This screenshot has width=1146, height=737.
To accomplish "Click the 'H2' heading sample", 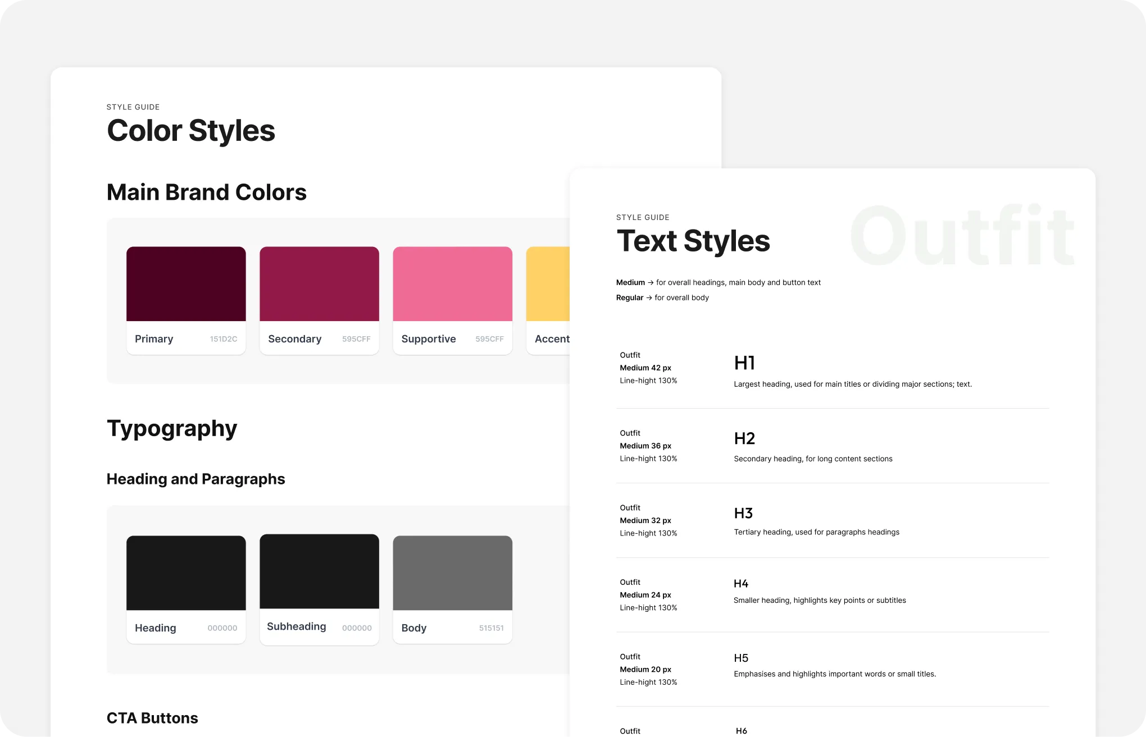I will point(744,438).
